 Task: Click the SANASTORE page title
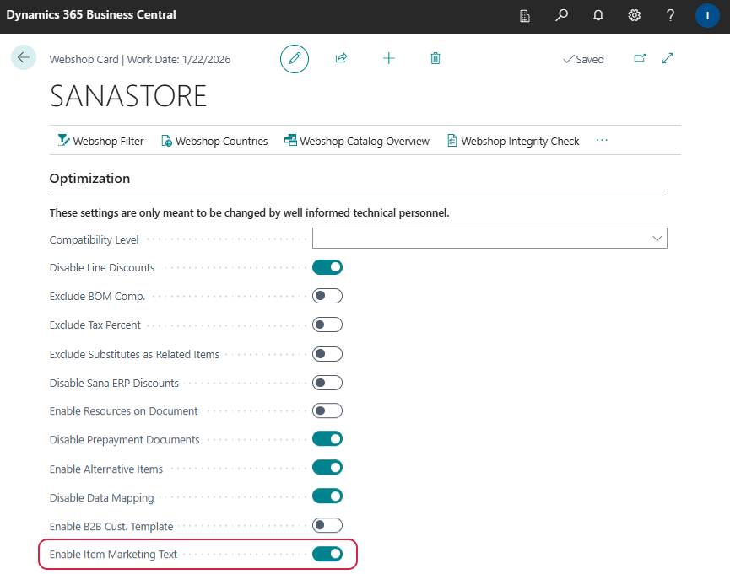(x=128, y=96)
